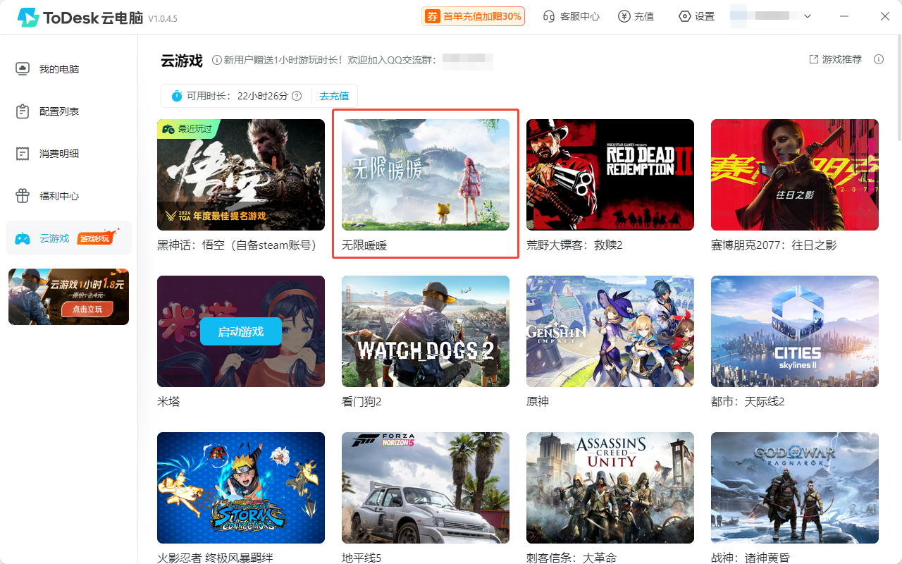Click the 最近玩过 gamepad badge icon

pyautogui.click(x=168, y=129)
